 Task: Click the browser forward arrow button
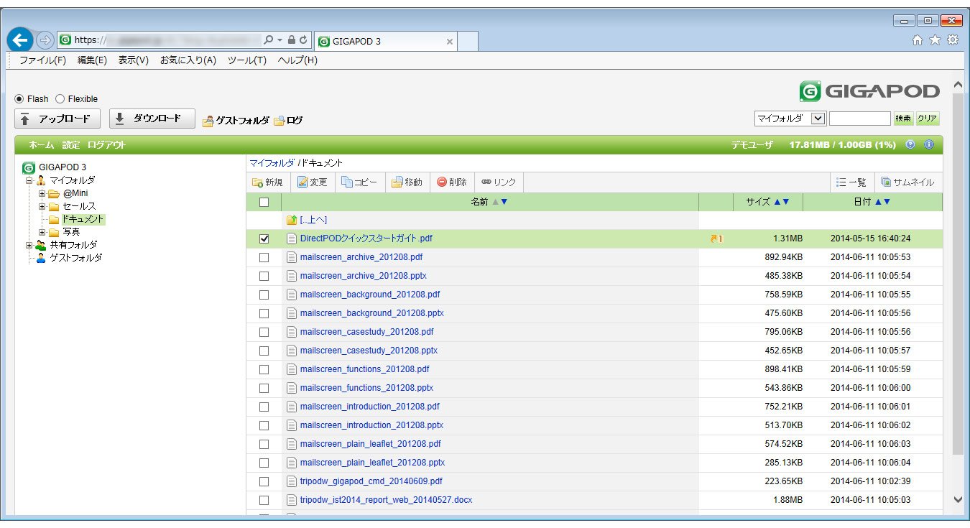(x=45, y=40)
